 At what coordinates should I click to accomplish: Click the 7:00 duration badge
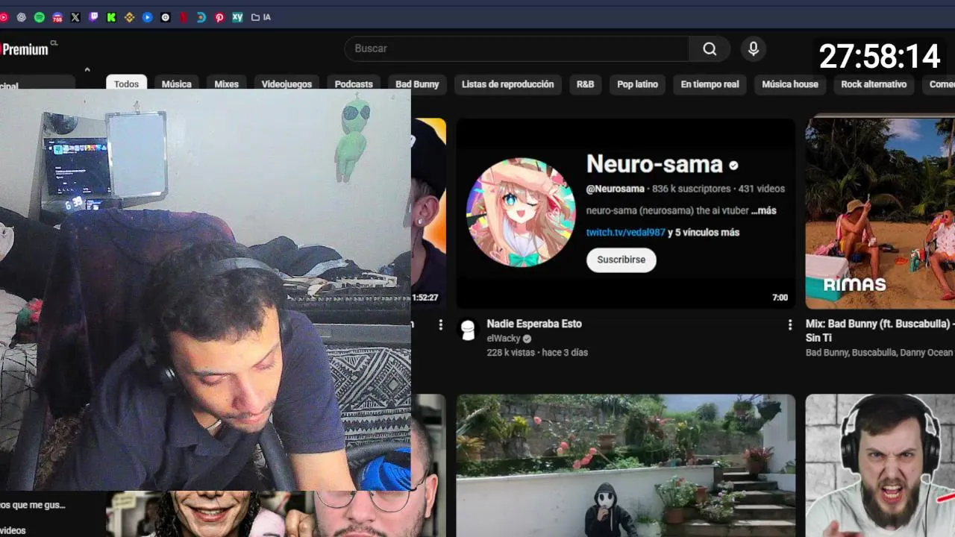(780, 298)
